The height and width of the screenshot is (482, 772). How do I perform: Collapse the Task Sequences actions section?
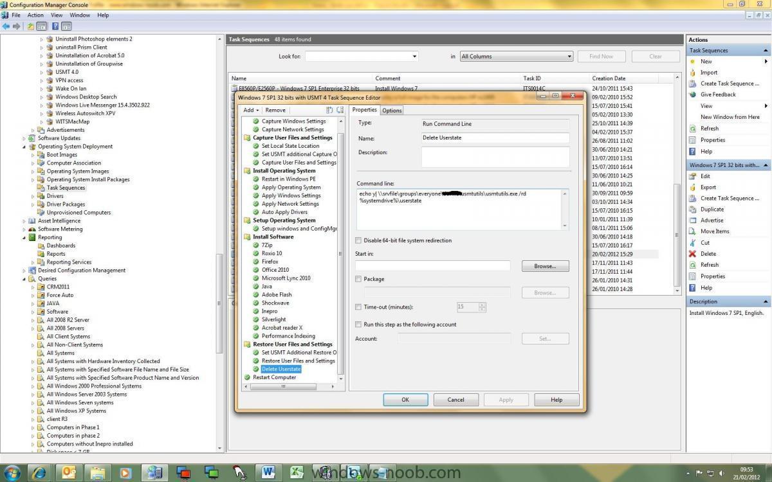point(765,50)
